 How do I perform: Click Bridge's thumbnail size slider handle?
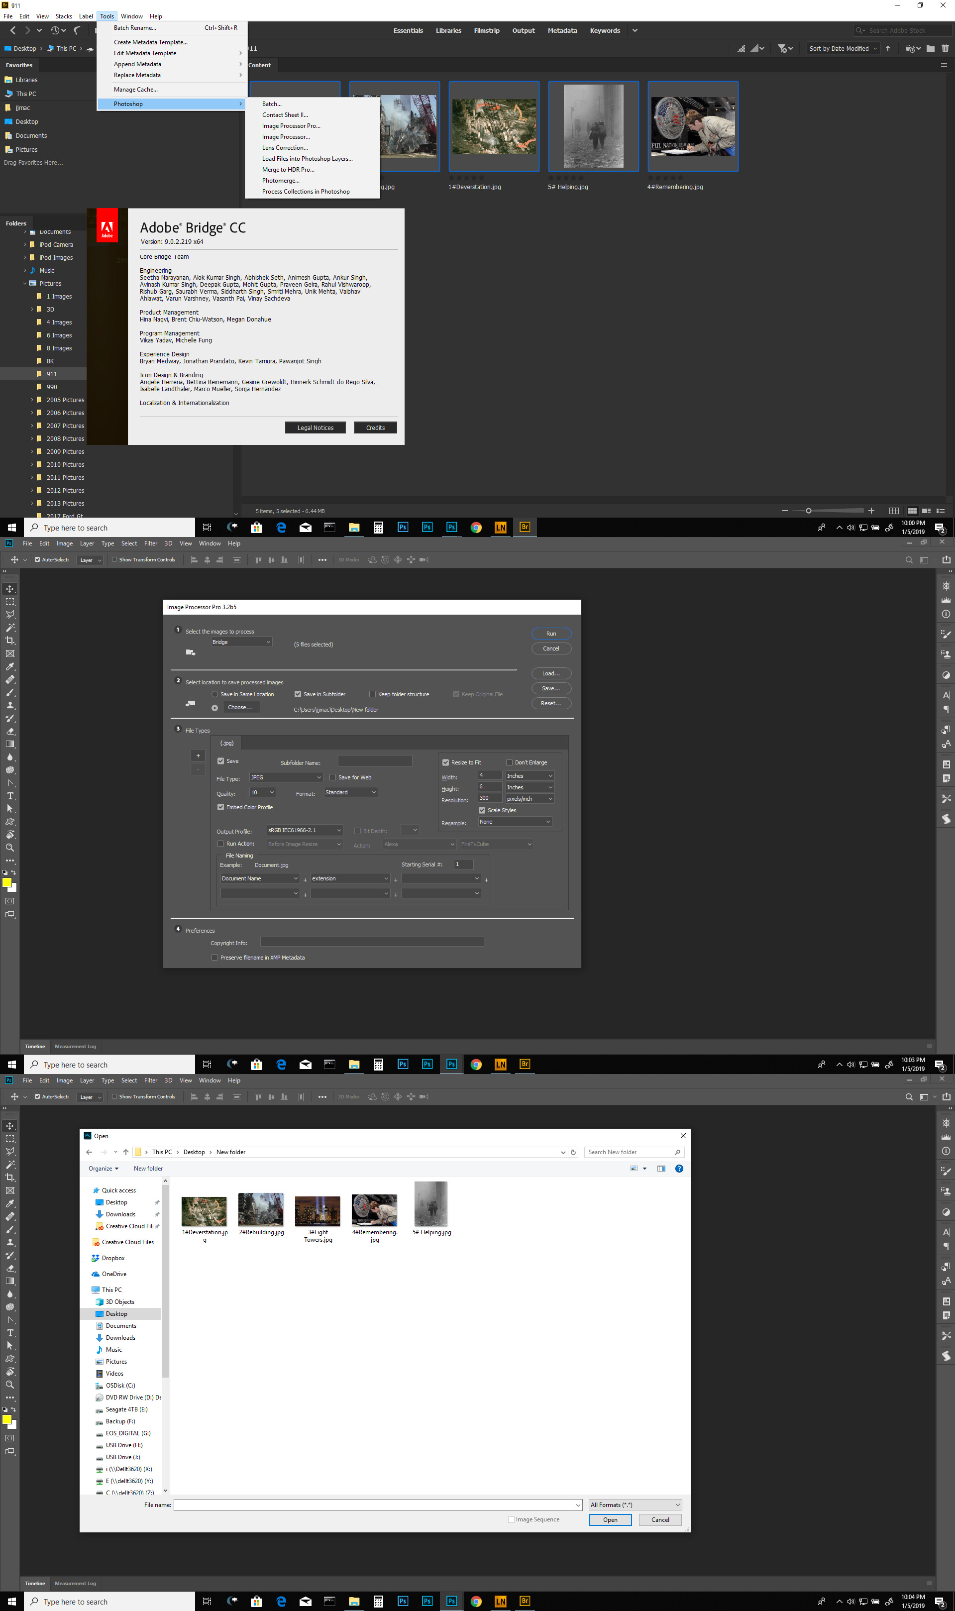[x=809, y=511]
